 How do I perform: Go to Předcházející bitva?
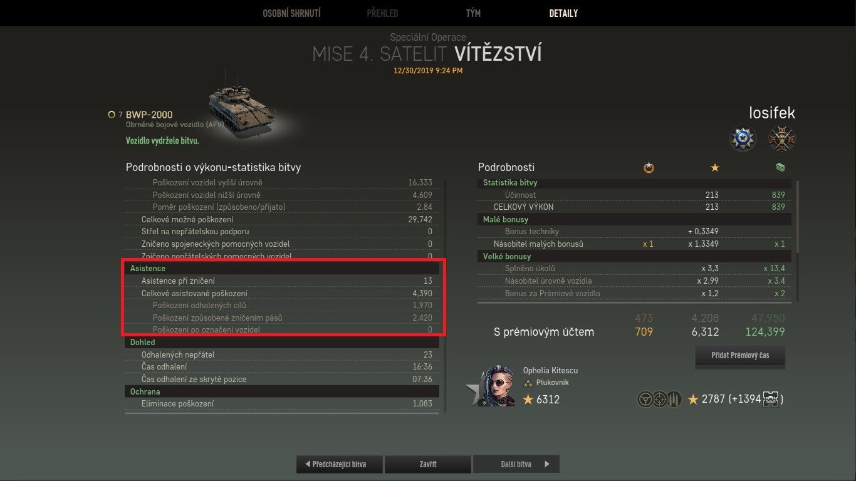(x=340, y=464)
